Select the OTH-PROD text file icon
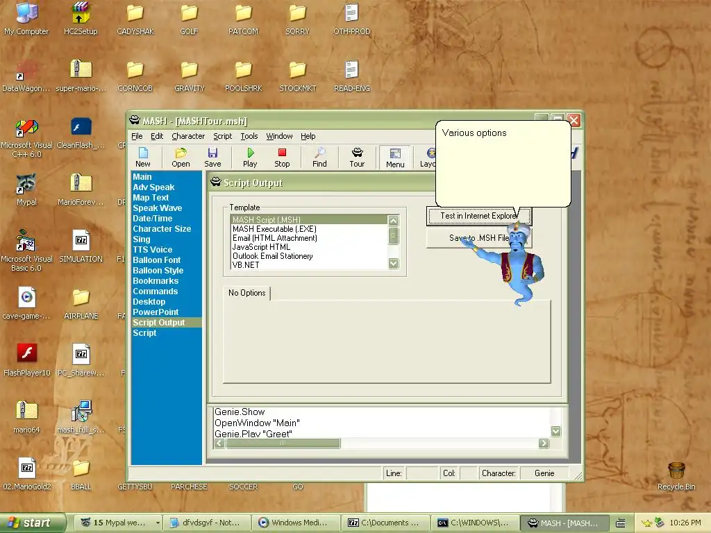 (352, 19)
